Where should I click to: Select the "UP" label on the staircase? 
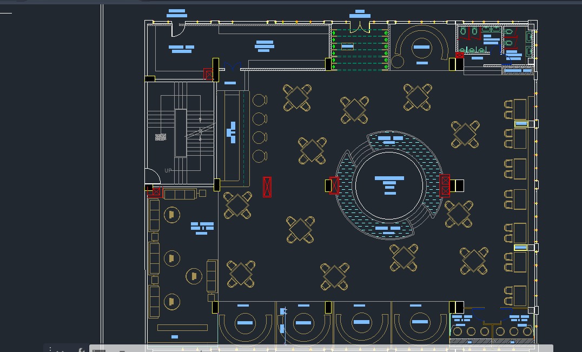(x=168, y=170)
